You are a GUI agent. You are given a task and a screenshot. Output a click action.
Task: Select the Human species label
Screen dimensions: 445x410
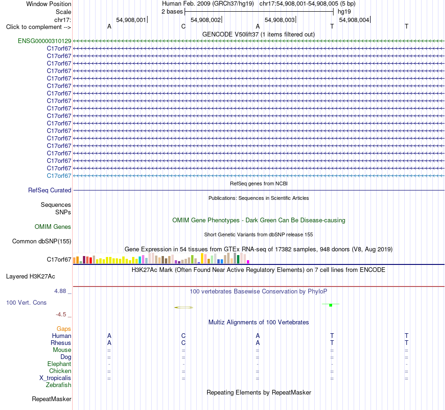coord(61,336)
